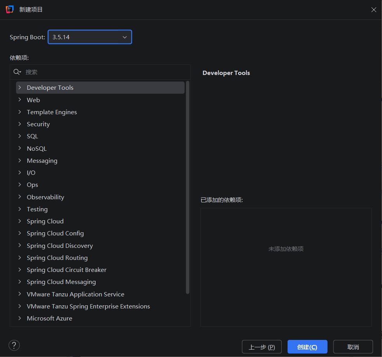Select the SQL tree item
Viewport: 382px width, 357px height.
tap(32, 136)
